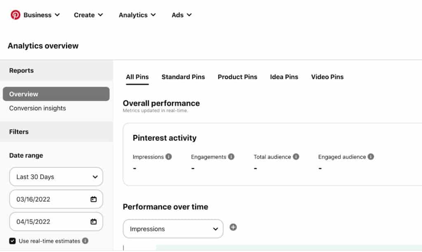Click info icon beside Engaged audience
Screen dimensions: 422x252
tap(371, 157)
